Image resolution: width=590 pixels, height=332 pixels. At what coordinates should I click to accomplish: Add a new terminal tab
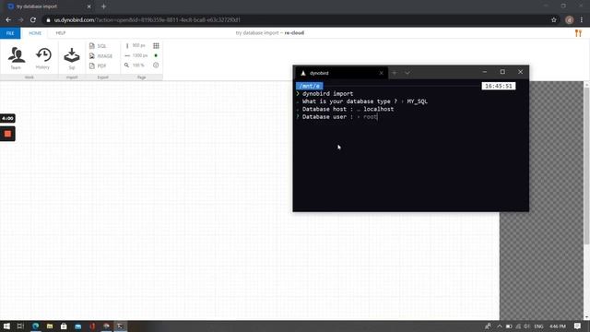(394, 73)
